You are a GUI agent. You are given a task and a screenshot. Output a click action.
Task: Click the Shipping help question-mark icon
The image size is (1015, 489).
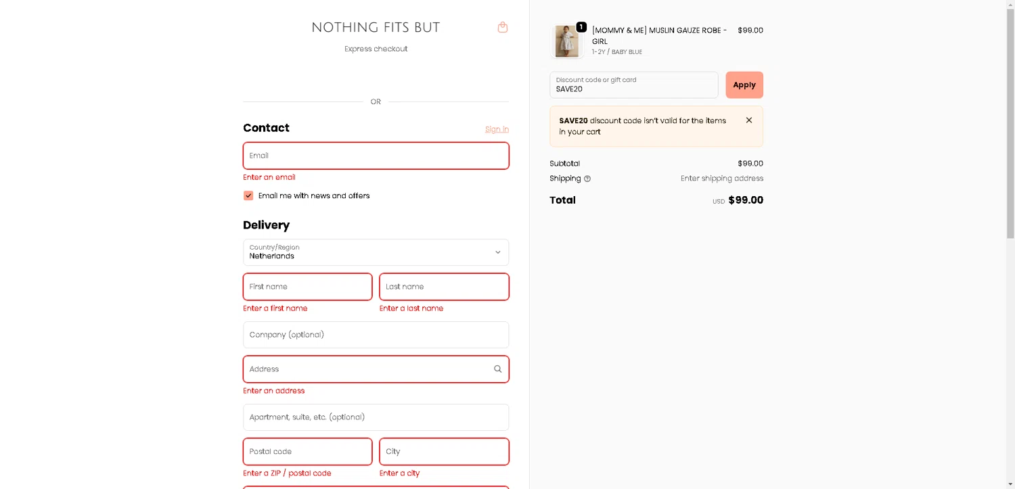click(x=587, y=179)
